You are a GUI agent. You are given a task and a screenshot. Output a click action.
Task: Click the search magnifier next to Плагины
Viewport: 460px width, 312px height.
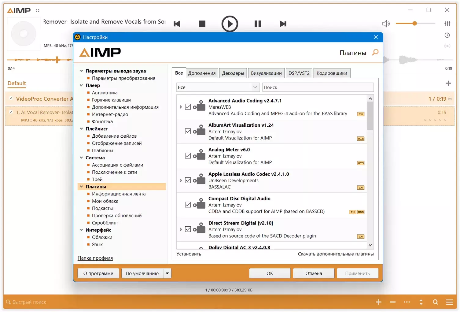pos(375,52)
